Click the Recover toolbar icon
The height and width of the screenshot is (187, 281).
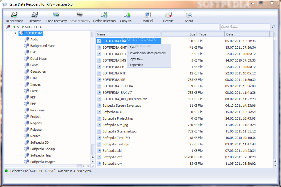click(35, 15)
